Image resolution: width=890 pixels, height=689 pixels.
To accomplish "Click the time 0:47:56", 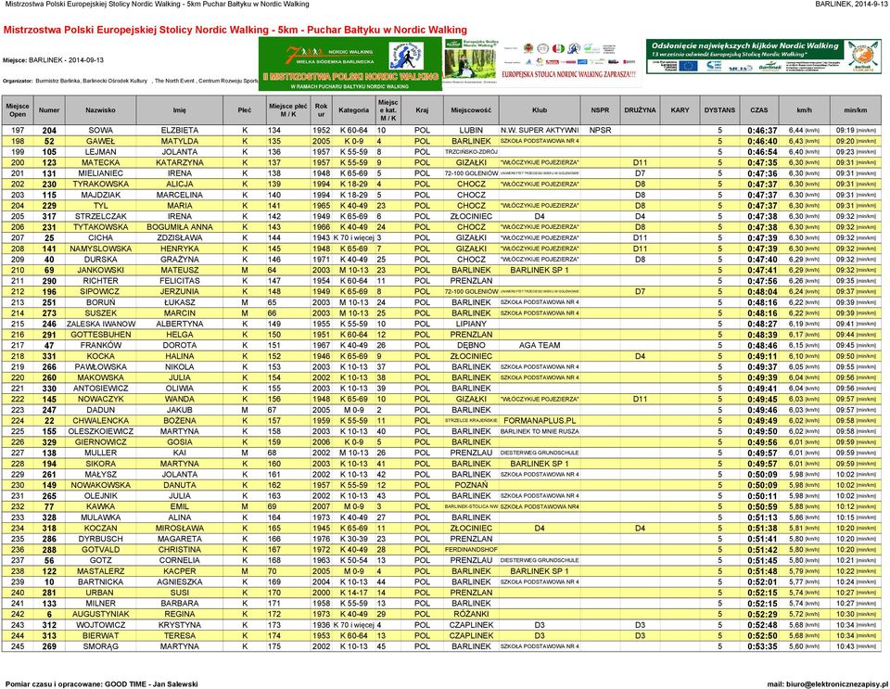I will pyautogui.click(x=762, y=282).
